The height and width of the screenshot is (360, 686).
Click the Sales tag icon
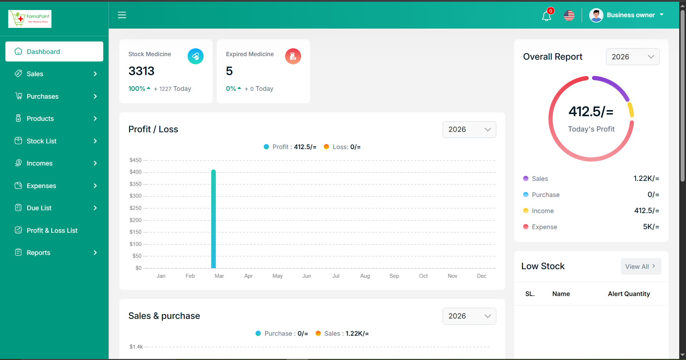point(18,74)
